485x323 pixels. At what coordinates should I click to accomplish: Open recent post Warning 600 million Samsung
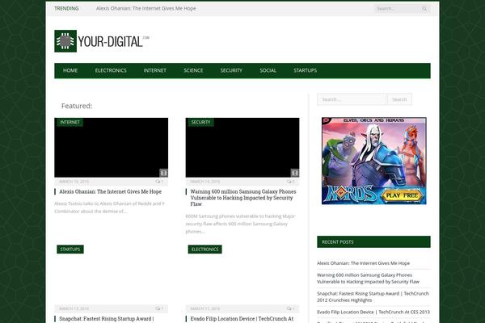click(368, 279)
